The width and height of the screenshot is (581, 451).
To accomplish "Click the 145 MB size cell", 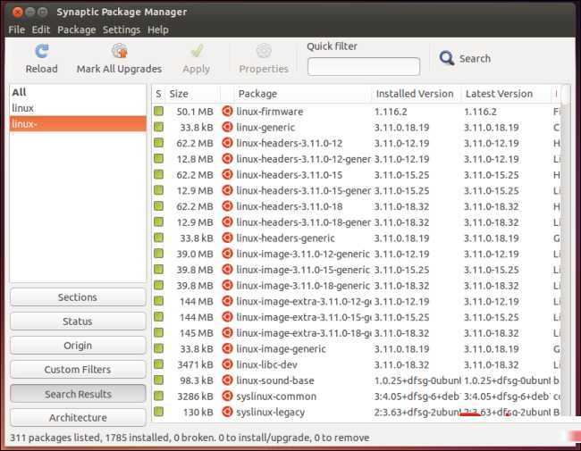I will coord(197,333).
